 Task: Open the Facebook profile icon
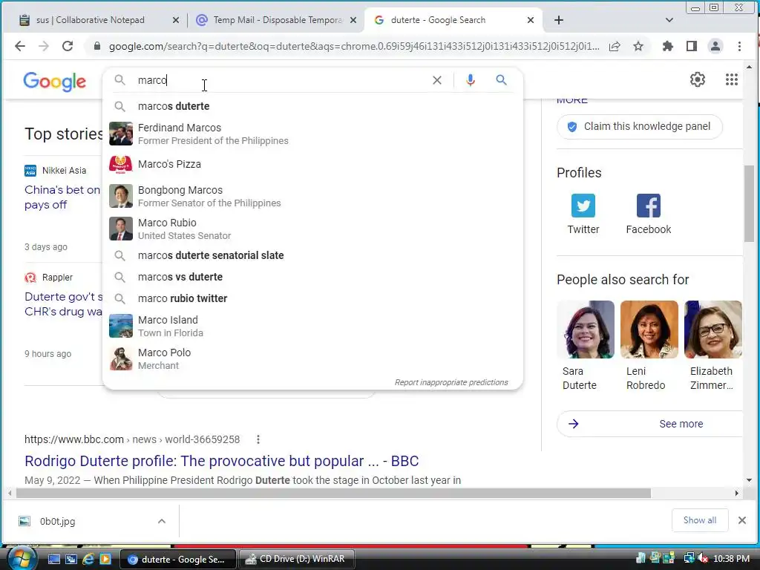click(x=649, y=206)
